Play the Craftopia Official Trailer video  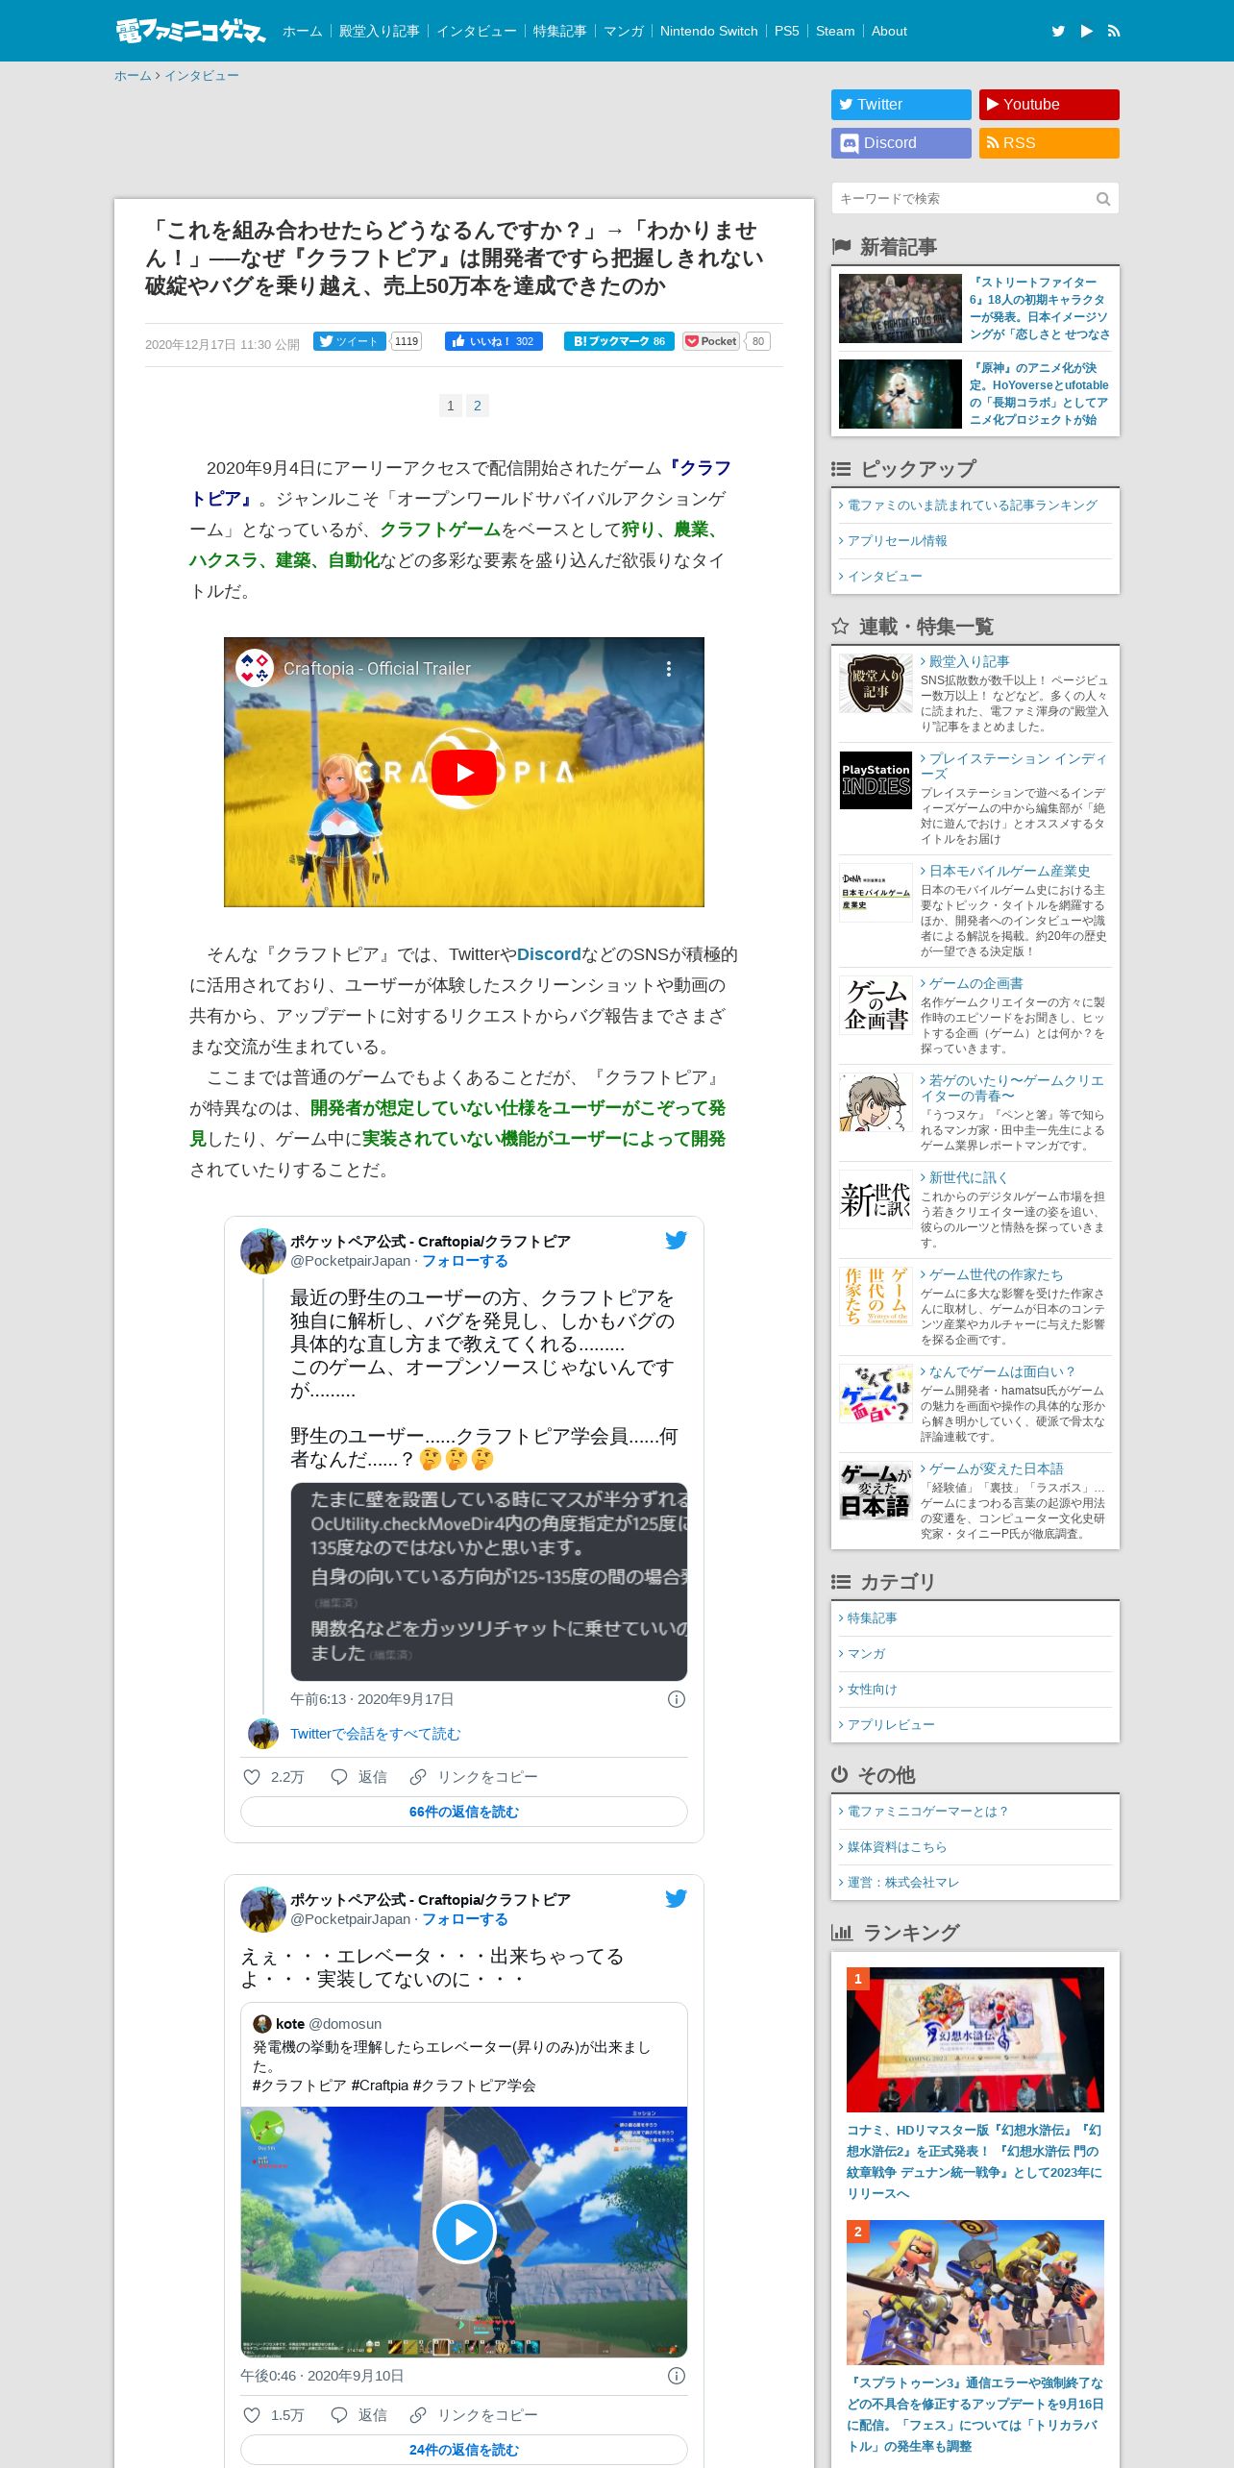coord(464,772)
